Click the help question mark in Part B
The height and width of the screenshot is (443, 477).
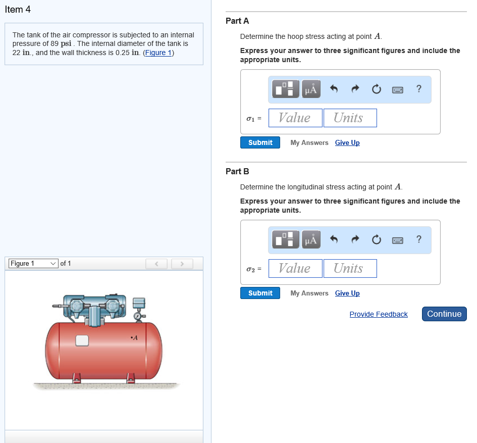tap(418, 239)
